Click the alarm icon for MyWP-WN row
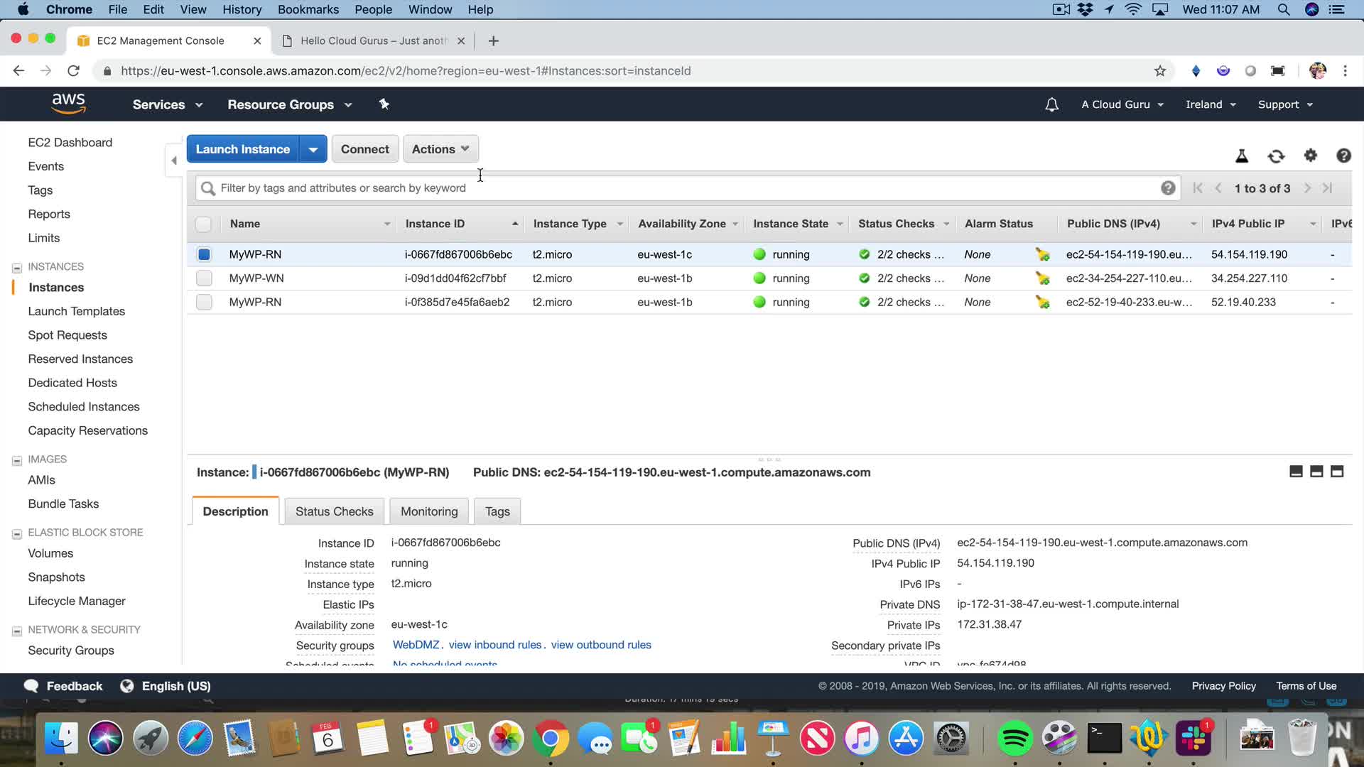 [x=1042, y=278]
